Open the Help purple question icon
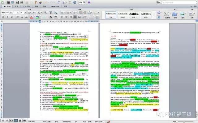The height and width of the screenshot is (123, 198). (89, 2)
